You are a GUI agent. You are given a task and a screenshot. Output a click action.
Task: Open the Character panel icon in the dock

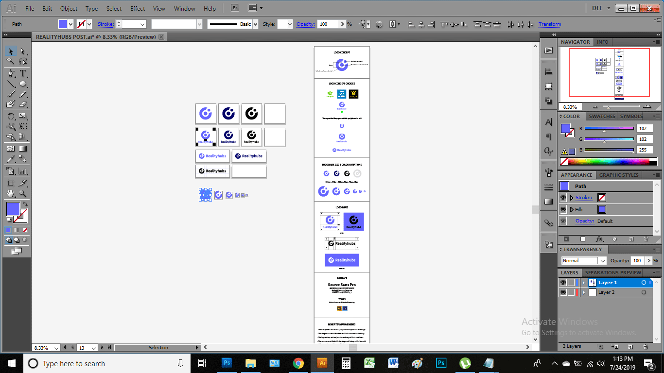click(549, 122)
